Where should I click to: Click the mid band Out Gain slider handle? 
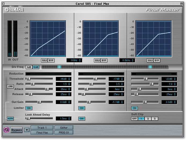89,102
